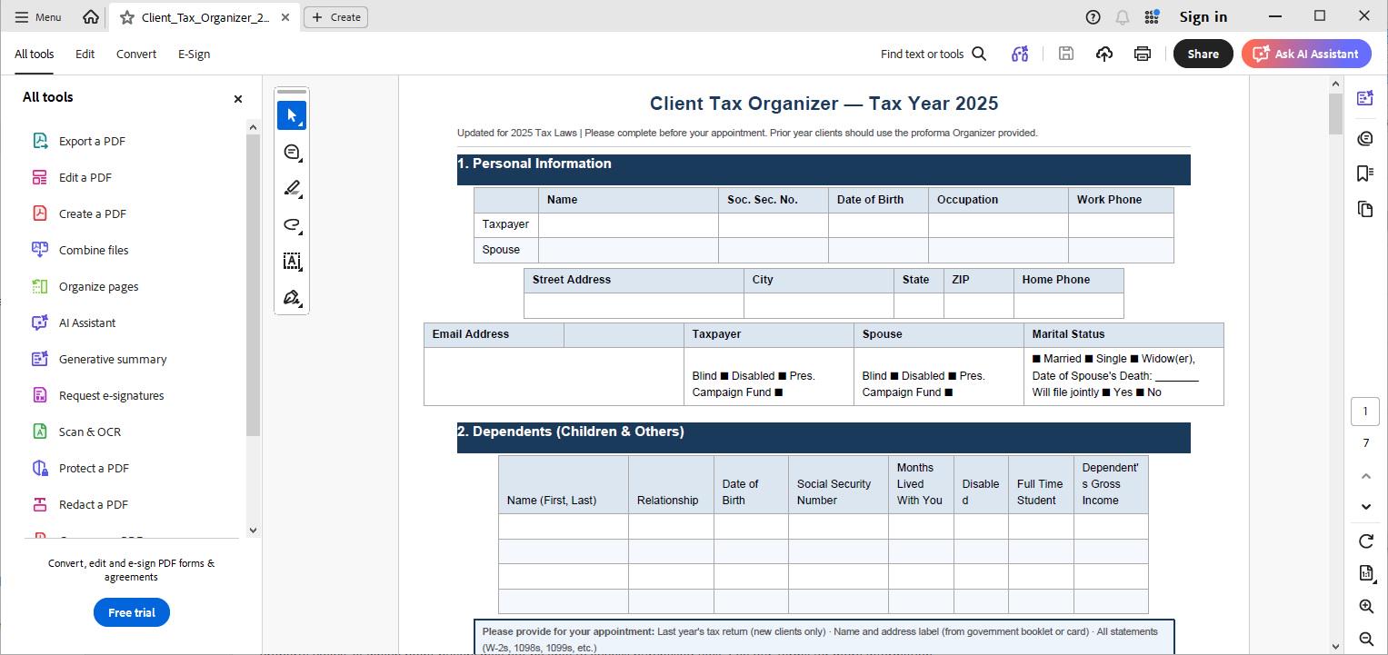Open the Menu hamburger
The width and height of the screenshot is (1388, 655).
(x=38, y=16)
